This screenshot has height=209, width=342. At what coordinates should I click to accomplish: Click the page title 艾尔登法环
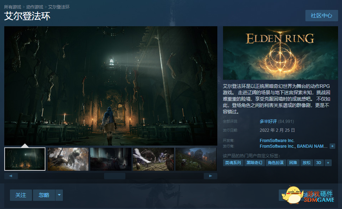pyautogui.click(x=27, y=16)
